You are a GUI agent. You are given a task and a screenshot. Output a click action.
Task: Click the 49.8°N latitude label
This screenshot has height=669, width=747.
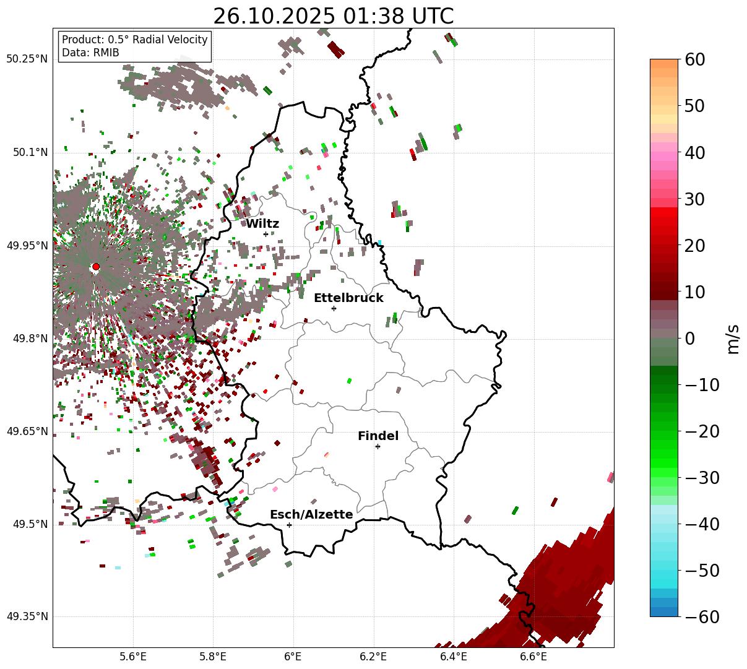(x=30, y=339)
